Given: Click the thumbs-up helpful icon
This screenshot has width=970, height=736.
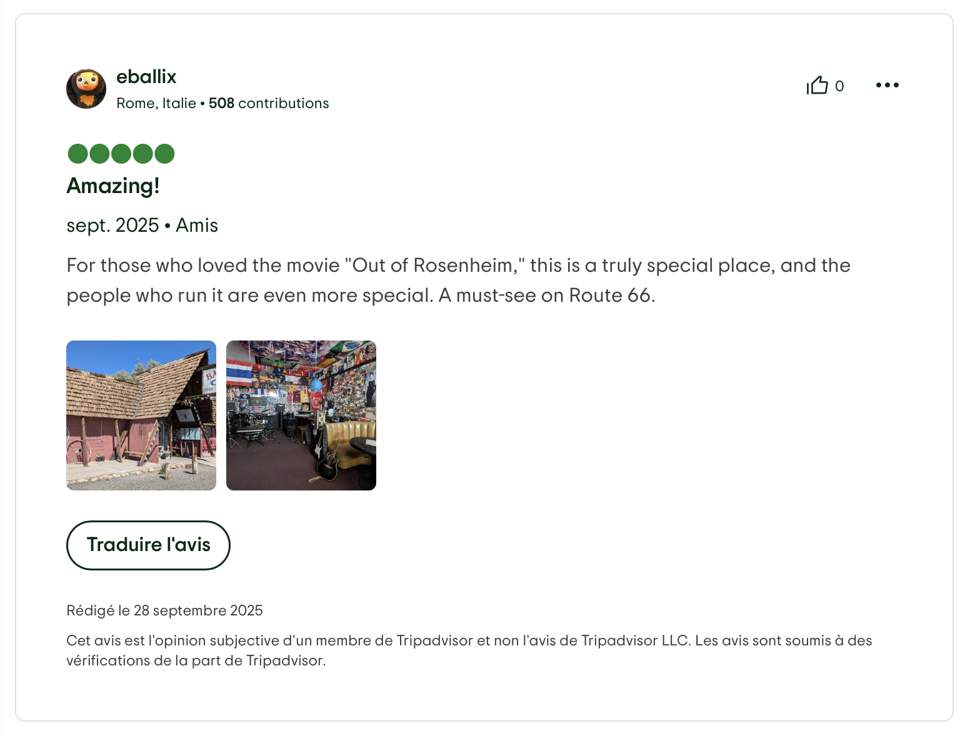Looking at the screenshot, I should point(817,85).
